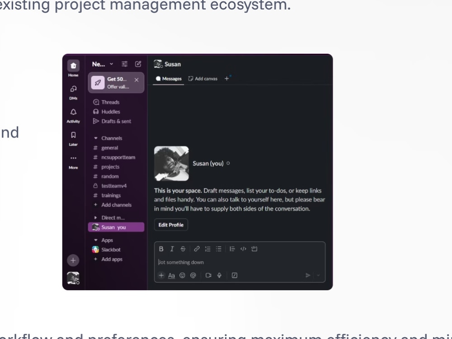Open Slackbot in the sidebar
The height and width of the screenshot is (339, 452).
(x=116, y=250)
